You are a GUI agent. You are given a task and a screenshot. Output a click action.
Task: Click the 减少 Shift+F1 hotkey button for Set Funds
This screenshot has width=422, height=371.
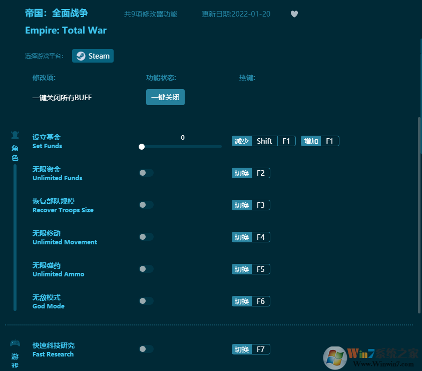(263, 141)
